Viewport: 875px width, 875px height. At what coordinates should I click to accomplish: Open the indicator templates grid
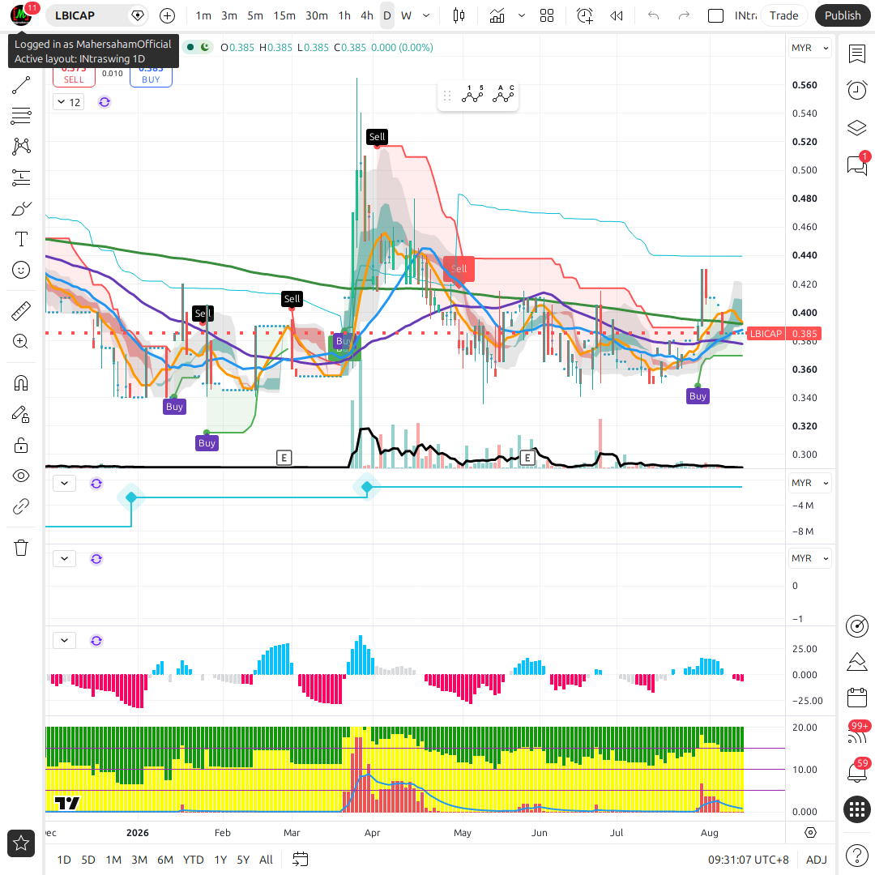click(547, 15)
